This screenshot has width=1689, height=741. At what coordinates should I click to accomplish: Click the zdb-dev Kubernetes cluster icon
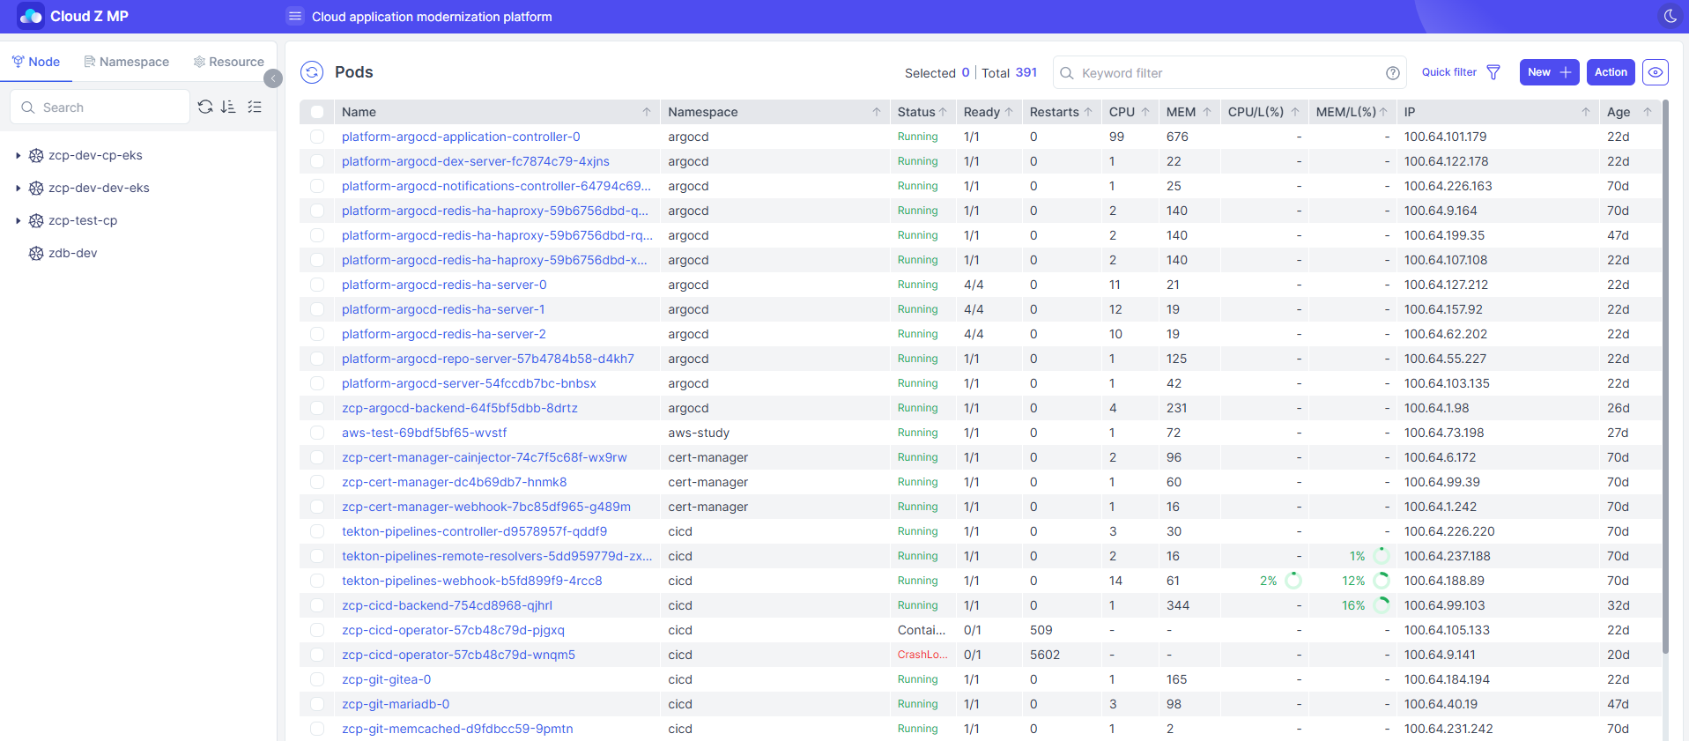[x=36, y=253]
